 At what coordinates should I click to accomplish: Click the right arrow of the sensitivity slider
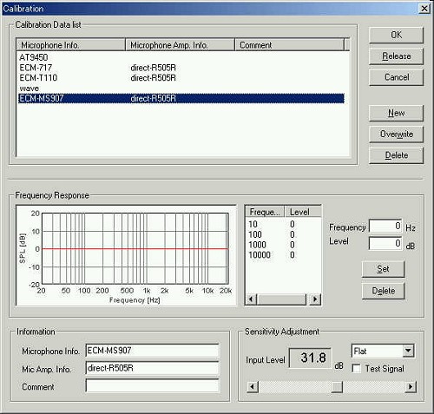click(x=411, y=386)
